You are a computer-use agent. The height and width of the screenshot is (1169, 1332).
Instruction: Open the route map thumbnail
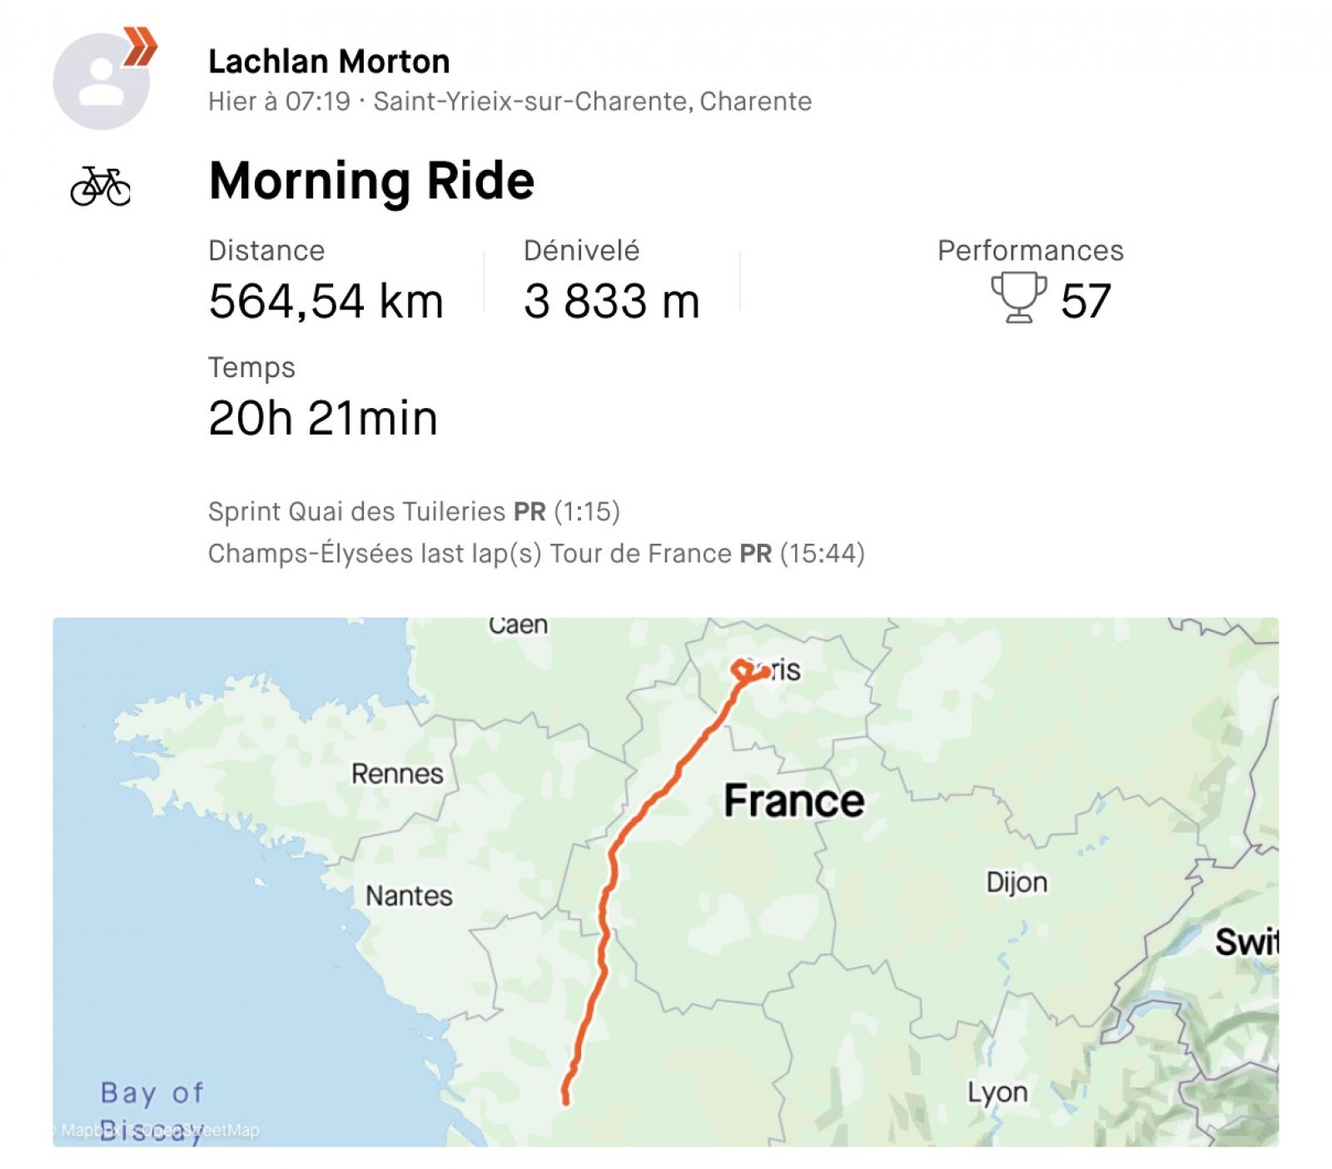click(x=665, y=882)
